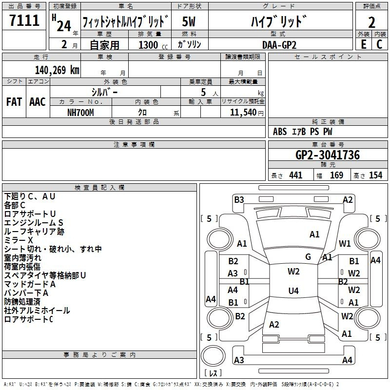Click the mileage 140,269 km
The height and width of the screenshot is (390, 390).
pyautogui.click(x=57, y=70)
